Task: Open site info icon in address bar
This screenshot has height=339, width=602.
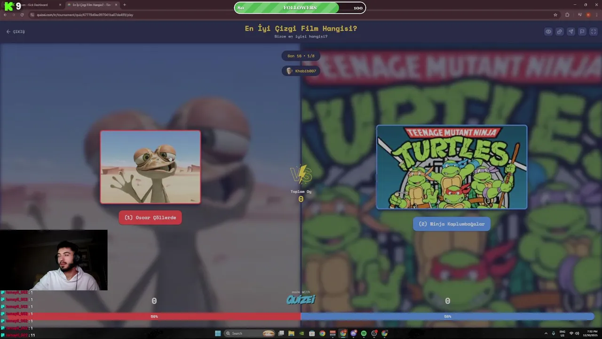Action: click(32, 15)
